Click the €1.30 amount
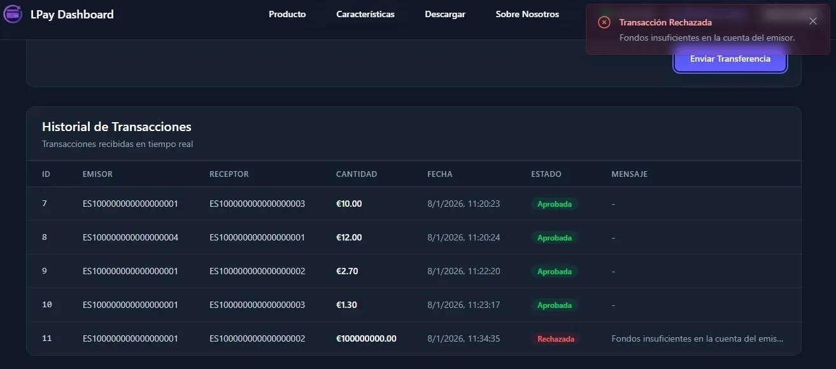 pos(346,305)
